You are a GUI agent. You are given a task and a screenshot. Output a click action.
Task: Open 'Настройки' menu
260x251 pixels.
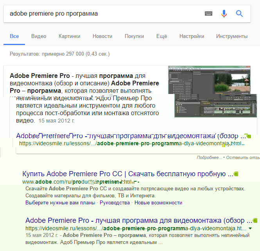(x=192, y=36)
